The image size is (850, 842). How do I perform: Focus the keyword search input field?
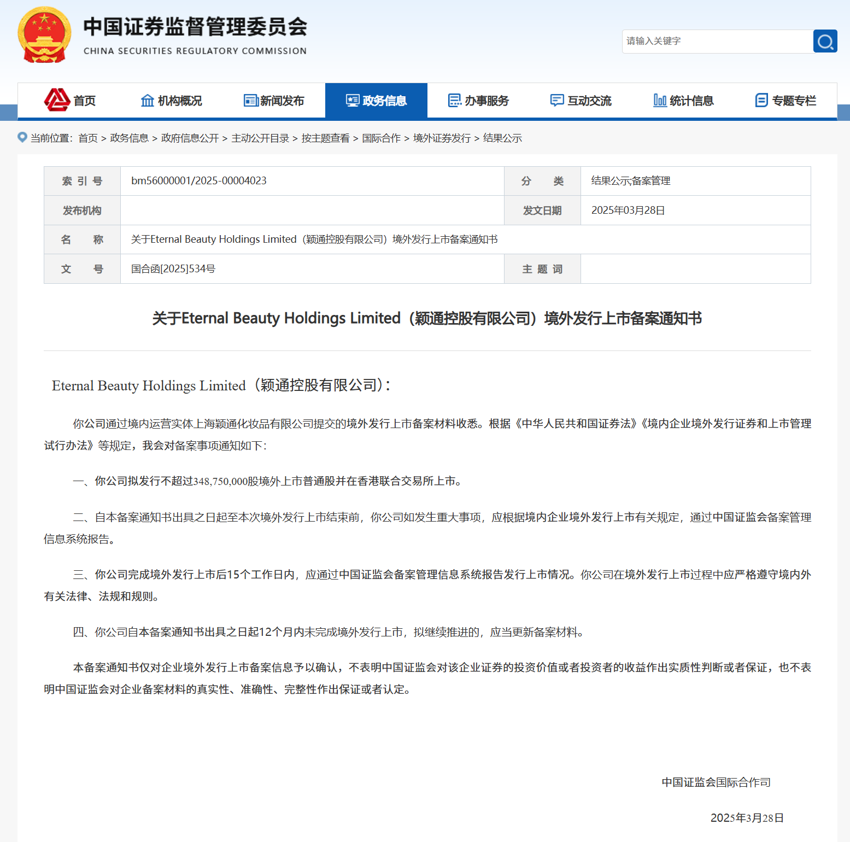click(718, 41)
